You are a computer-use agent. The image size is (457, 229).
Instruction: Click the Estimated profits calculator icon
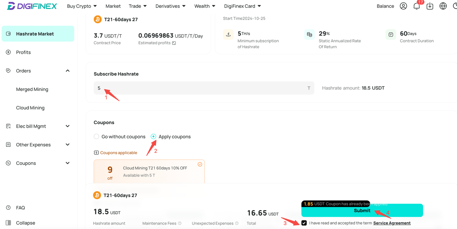[174, 43]
